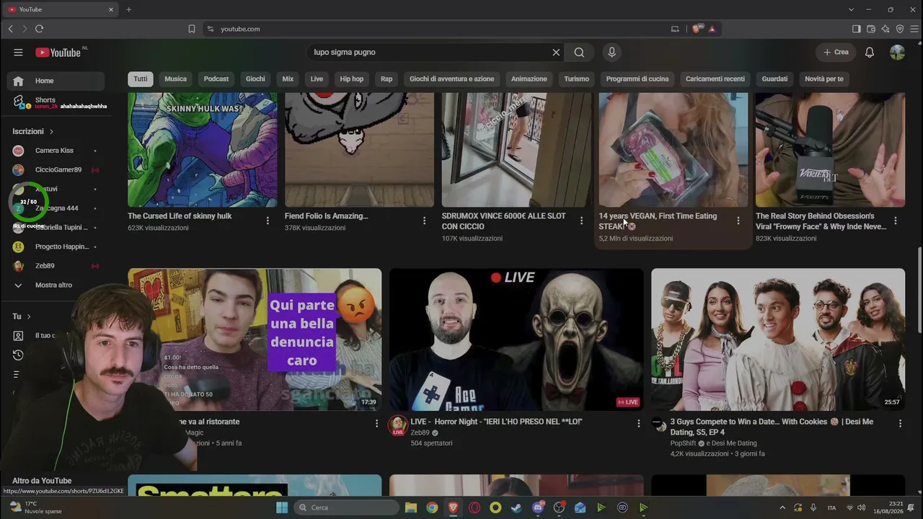
Task: Open the YouTube notifications bell
Action: point(870,52)
